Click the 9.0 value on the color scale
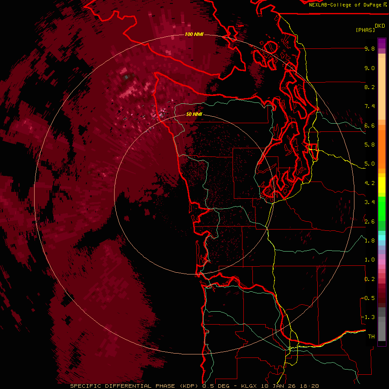Image resolution: width=389 pixels, height=389 pixels. pos(370,68)
